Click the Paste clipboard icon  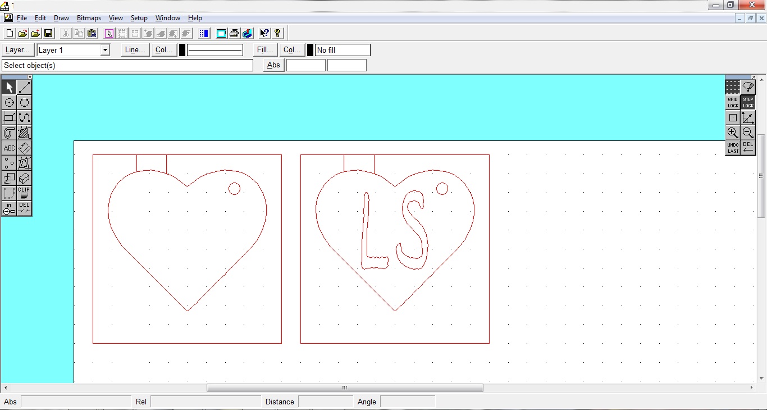click(92, 33)
